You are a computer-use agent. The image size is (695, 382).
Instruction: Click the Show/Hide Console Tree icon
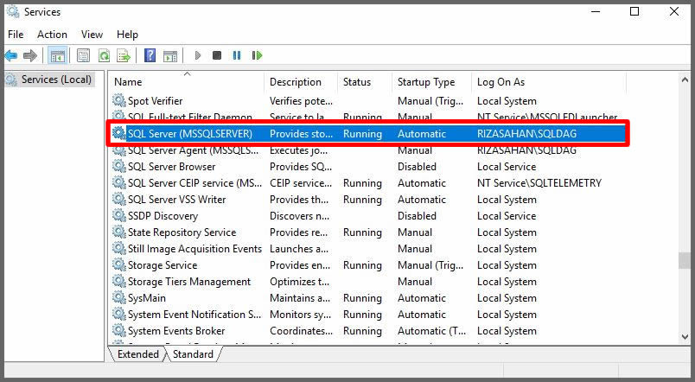57,56
